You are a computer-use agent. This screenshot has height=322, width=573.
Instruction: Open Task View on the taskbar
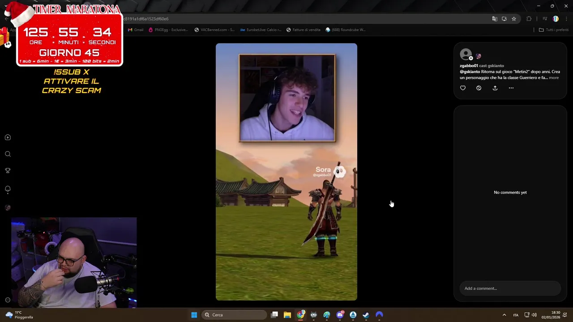(x=274, y=315)
